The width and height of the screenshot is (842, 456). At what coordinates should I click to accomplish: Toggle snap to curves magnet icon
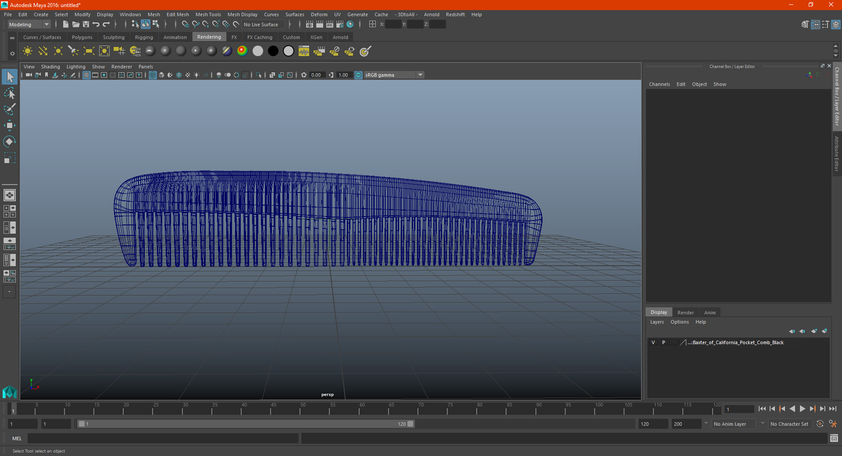pos(196,25)
